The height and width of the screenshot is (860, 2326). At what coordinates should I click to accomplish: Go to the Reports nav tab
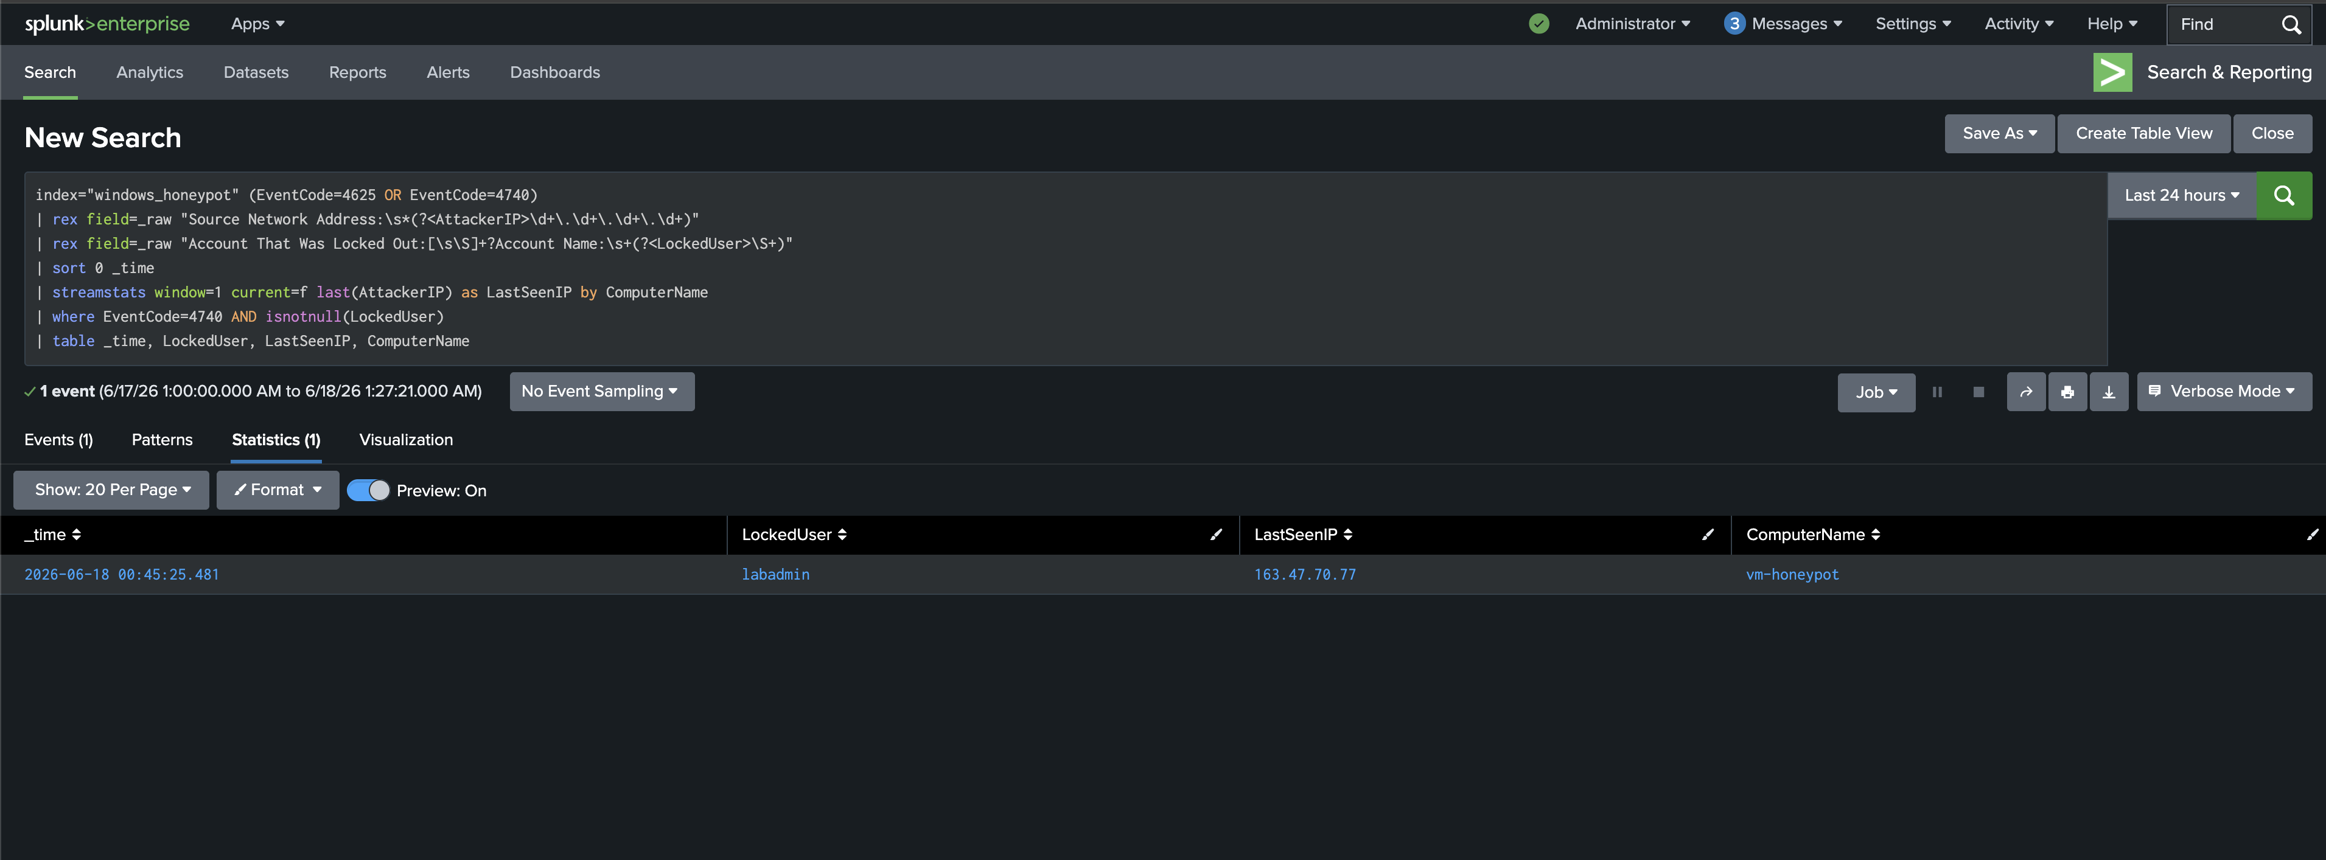(357, 72)
